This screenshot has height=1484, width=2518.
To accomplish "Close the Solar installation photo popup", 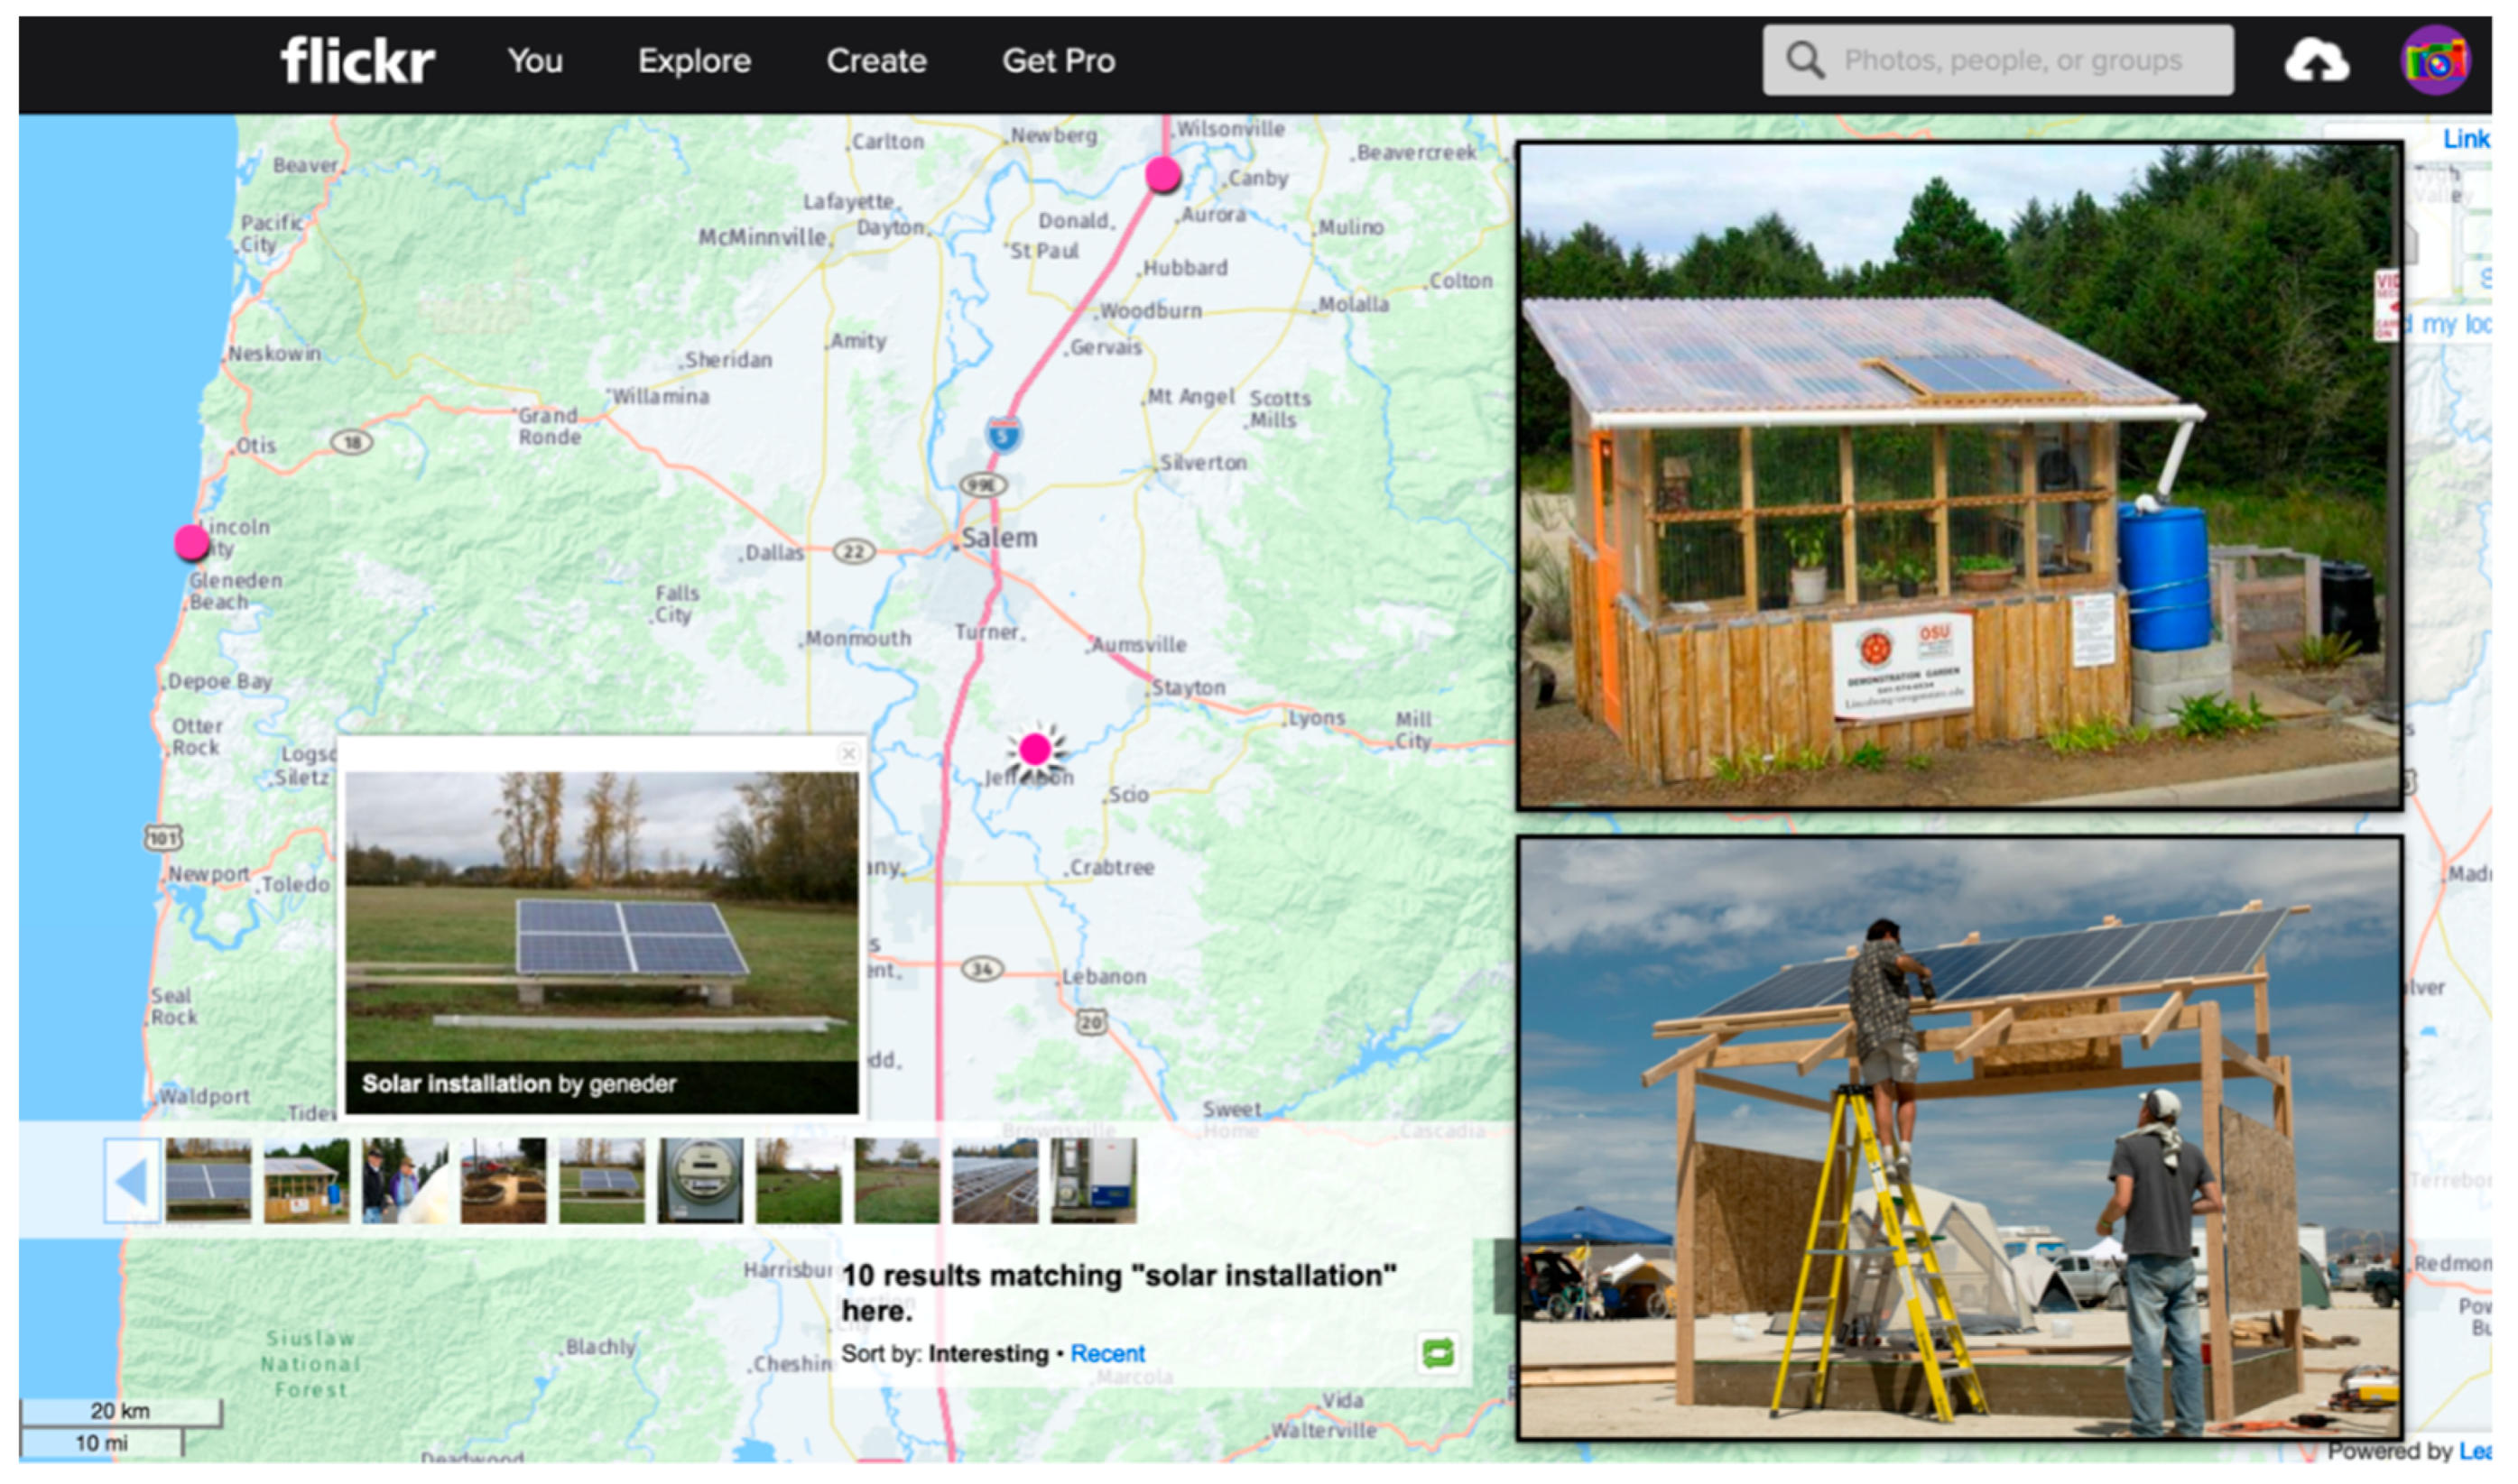I will [848, 754].
